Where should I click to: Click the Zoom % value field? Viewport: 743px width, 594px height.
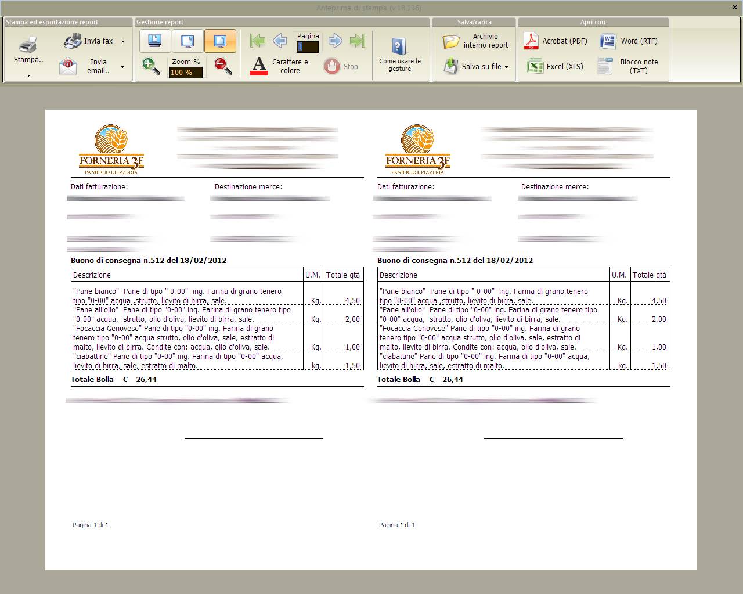coord(186,73)
